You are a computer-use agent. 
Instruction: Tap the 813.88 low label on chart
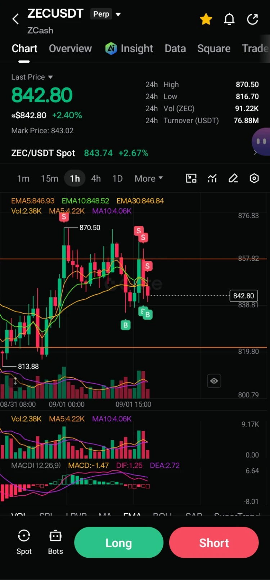[x=28, y=366]
